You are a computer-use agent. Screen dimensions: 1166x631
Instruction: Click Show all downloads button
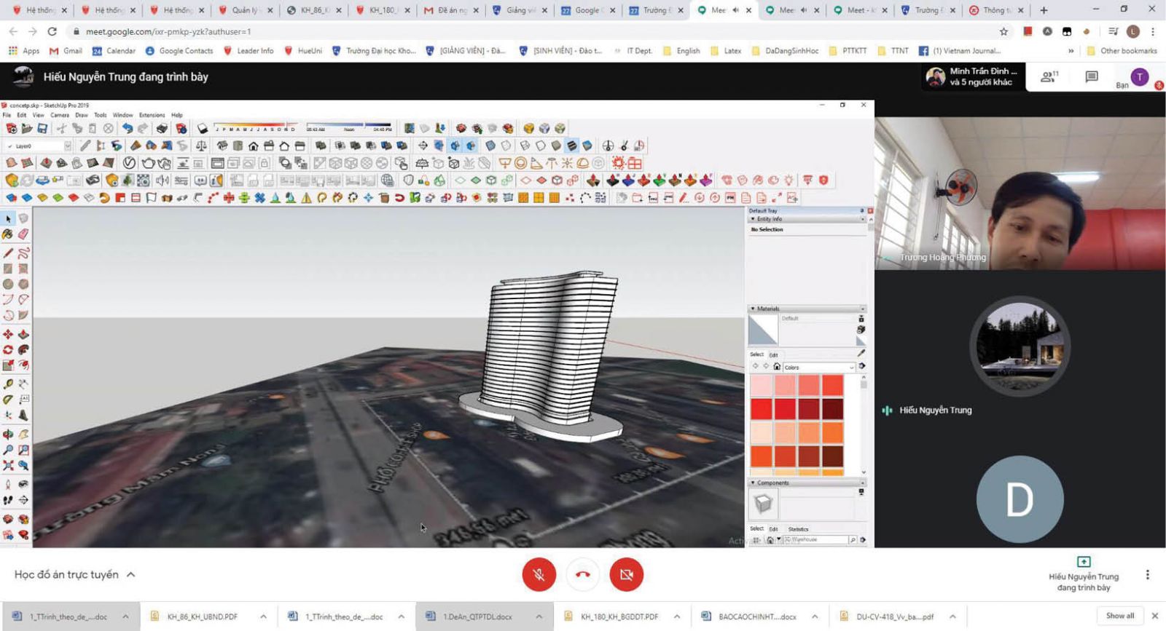[1119, 616]
